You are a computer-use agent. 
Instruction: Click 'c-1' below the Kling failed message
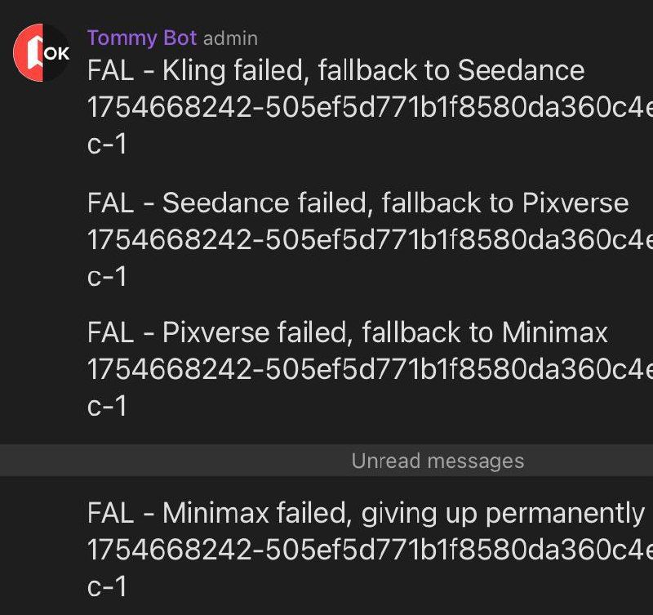coord(107,145)
